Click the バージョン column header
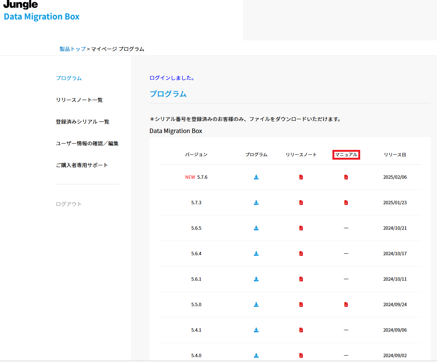This screenshot has width=437, height=362. 196,155
